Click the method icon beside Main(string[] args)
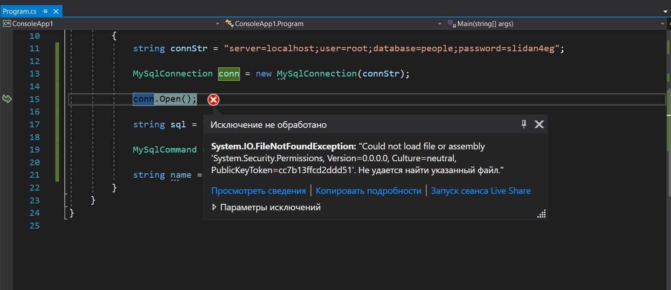Image resolution: width=671 pixels, height=290 pixels. [x=452, y=23]
